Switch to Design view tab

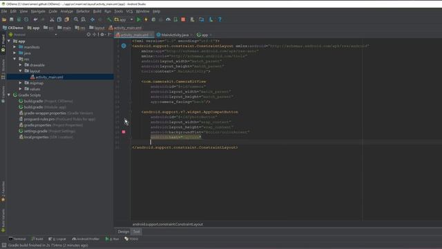coord(123,232)
